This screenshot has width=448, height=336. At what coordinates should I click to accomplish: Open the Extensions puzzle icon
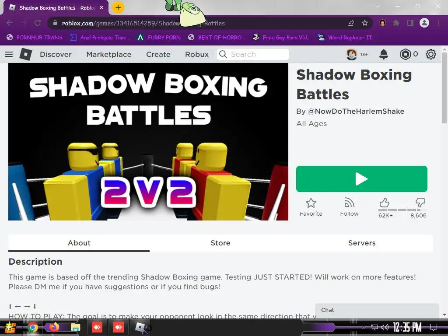[396, 23]
